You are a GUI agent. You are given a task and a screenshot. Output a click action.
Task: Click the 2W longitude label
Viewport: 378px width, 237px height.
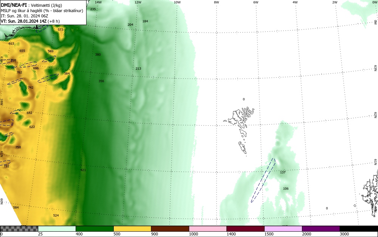click(x=335, y=2)
